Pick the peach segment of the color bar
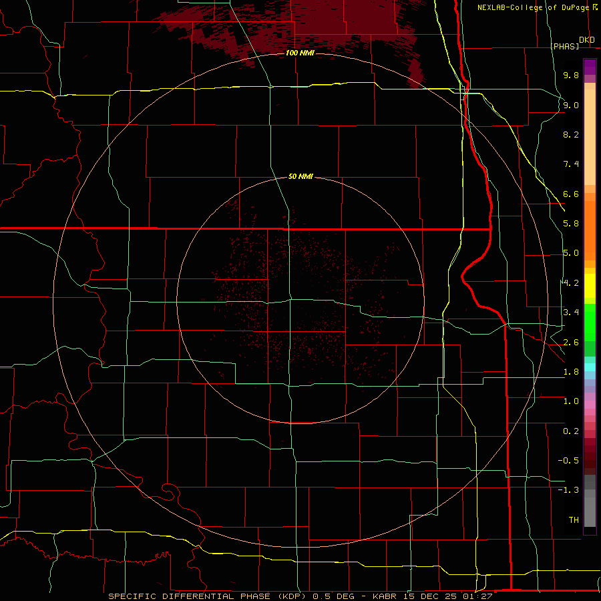Viewport: 601px width, 601px height. 590,137
